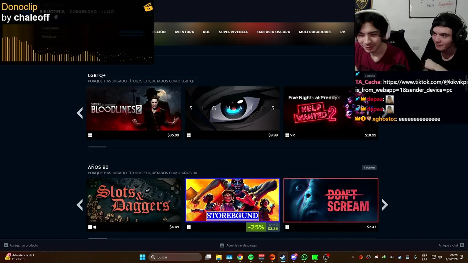Open the BIBLIOTECA menu
Screen dimensions: 468x263
click(x=52, y=12)
